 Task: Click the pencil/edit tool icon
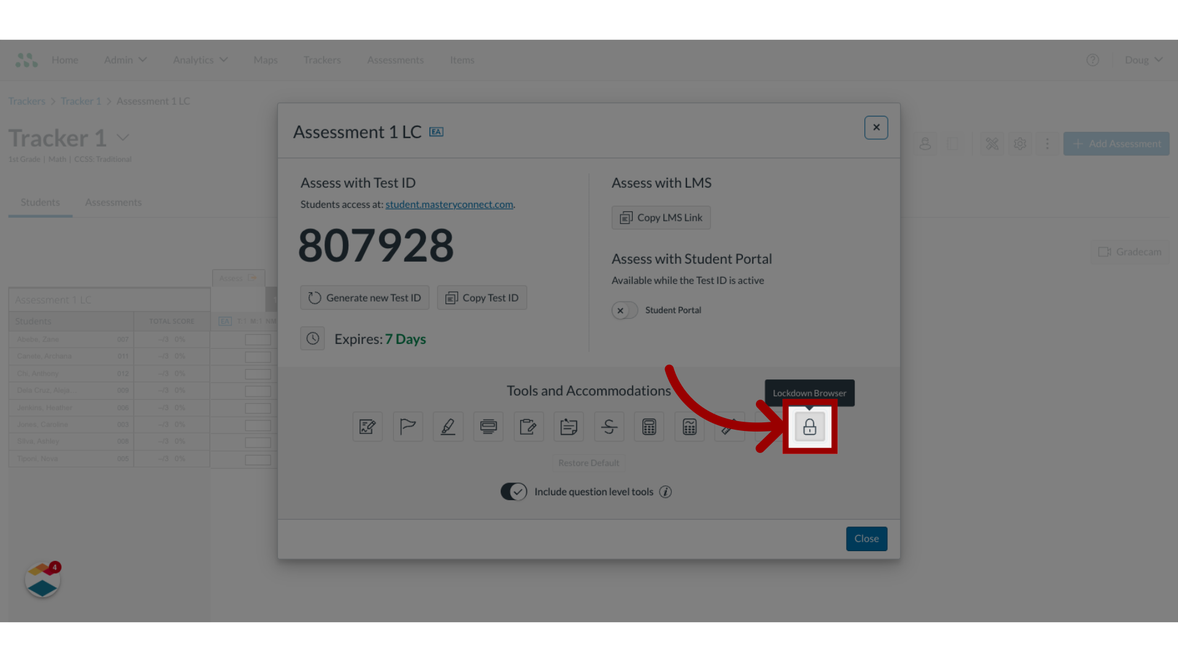447,426
